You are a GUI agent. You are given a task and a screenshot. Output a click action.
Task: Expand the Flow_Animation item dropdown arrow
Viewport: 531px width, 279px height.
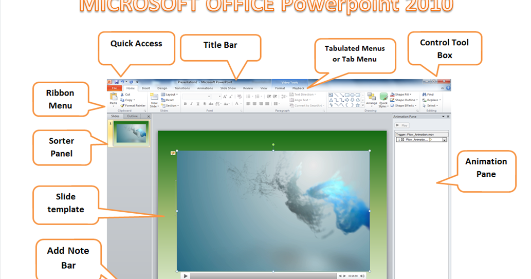(x=444, y=140)
